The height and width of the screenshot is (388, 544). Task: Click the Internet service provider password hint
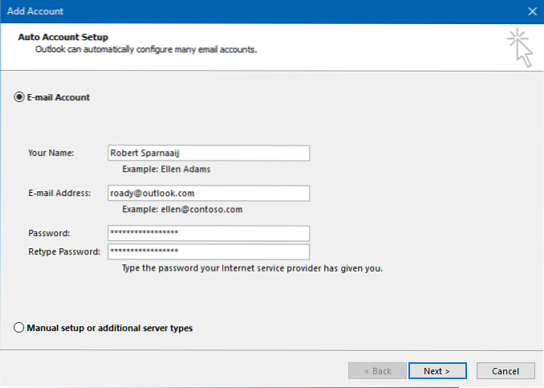(252, 268)
